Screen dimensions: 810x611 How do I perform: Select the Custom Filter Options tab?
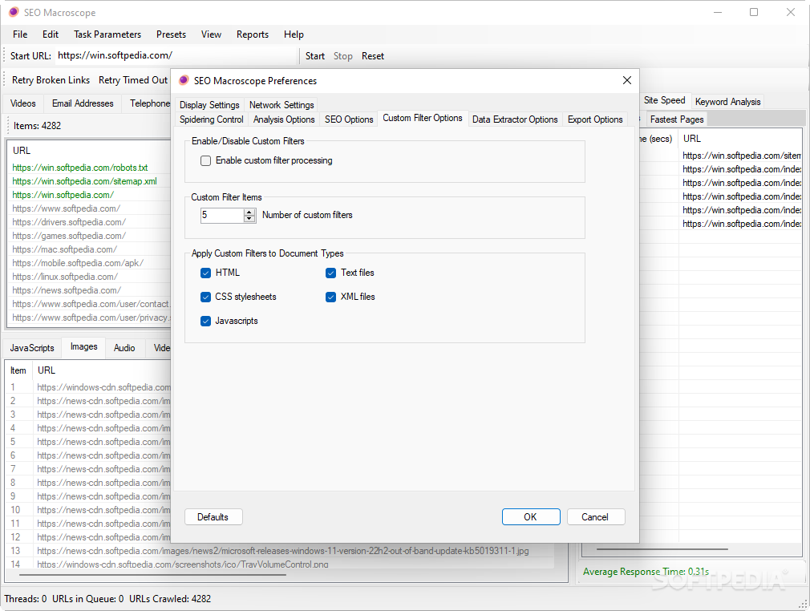click(423, 119)
